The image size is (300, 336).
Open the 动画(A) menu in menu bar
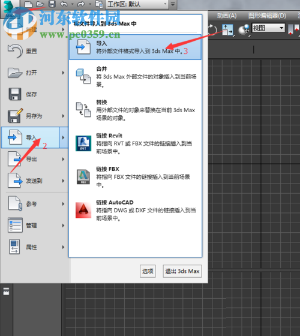tap(227, 16)
